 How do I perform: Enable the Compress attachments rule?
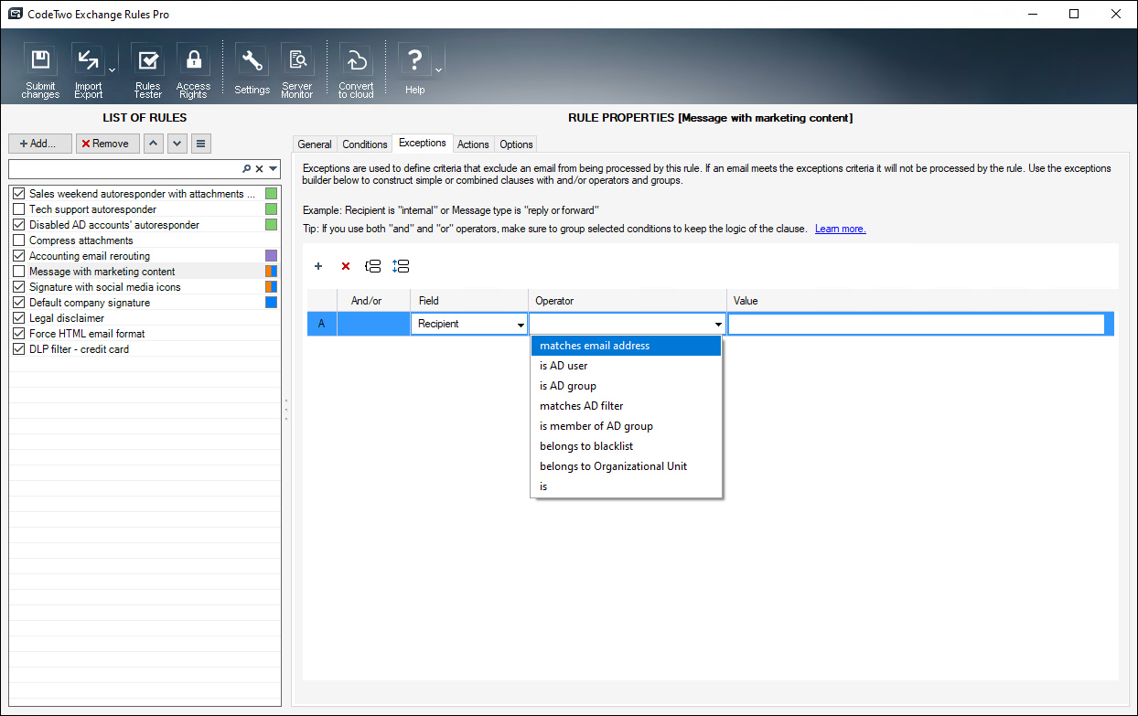pos(19,240)
